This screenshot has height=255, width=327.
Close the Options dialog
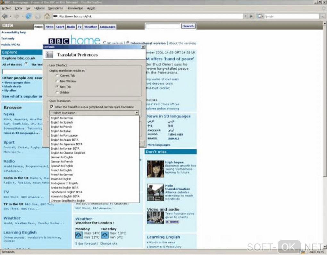pos(143,47)
